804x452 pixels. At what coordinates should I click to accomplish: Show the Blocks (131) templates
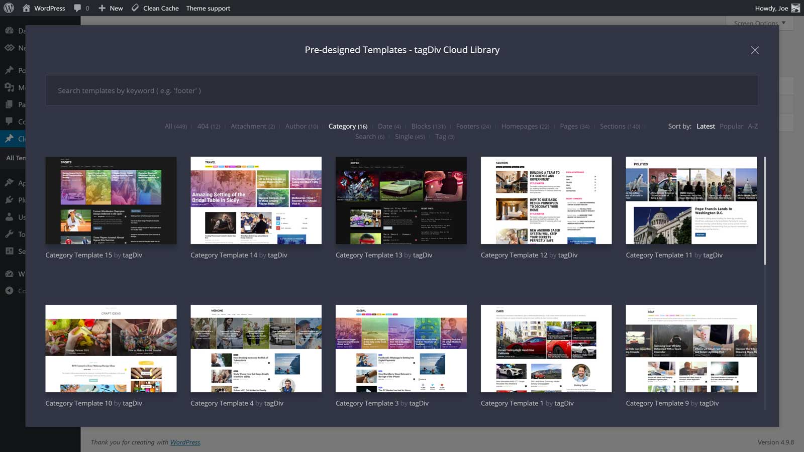[x=428, y=126]
